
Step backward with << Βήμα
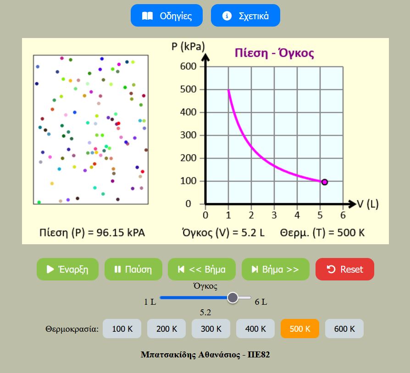point(202,269)
